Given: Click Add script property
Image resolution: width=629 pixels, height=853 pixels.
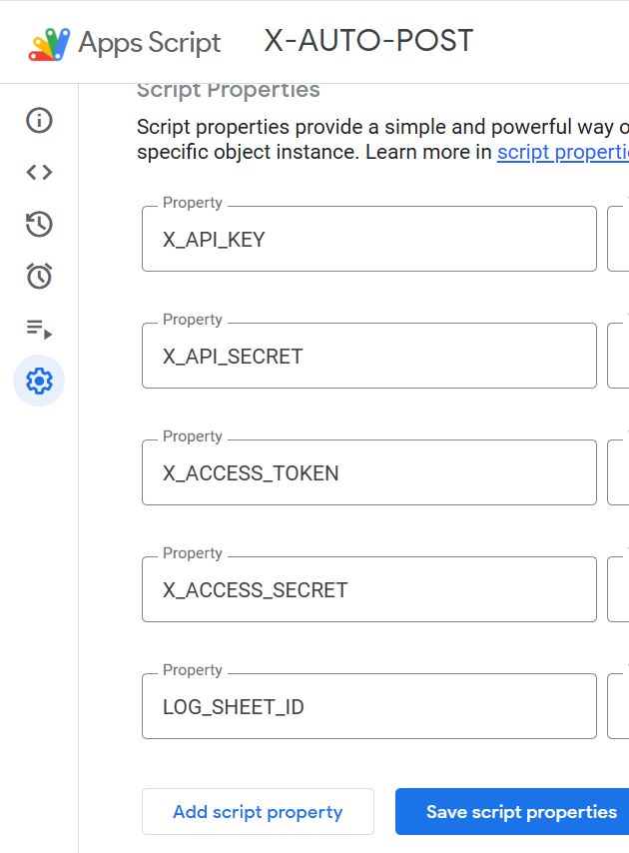Looking at the screenshot, I should [258, 811].
